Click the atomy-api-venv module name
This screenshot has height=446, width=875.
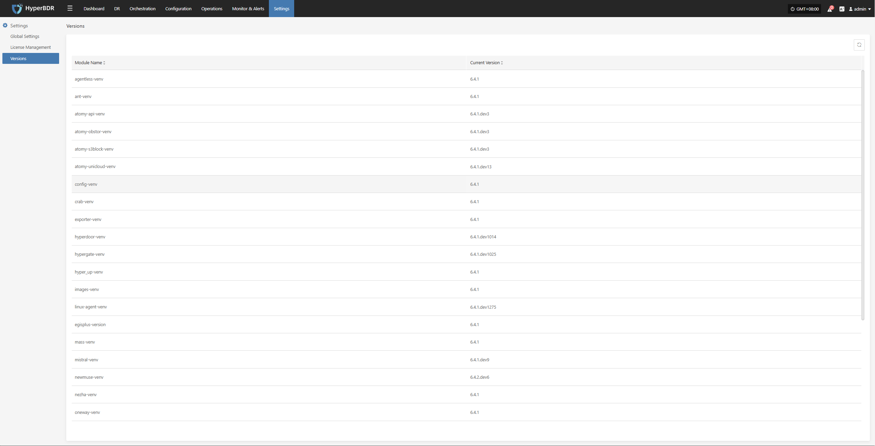[x=90, y=114]
